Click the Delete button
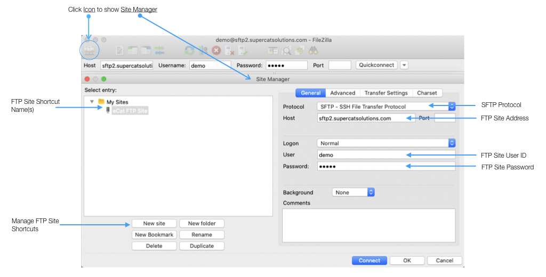Image resolution: width=546 pixels, height=277 pixels. 154,246
